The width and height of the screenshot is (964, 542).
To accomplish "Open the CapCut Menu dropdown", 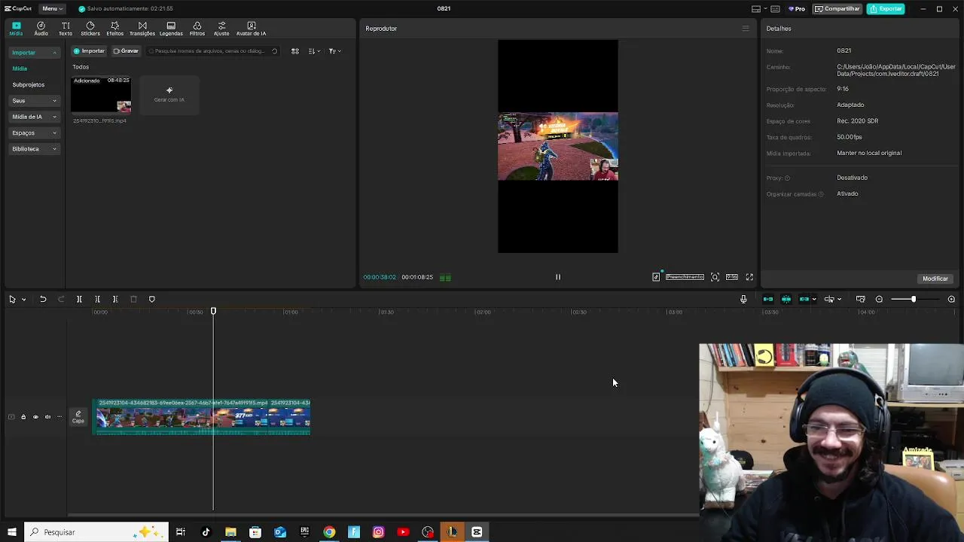I will 52,8.
